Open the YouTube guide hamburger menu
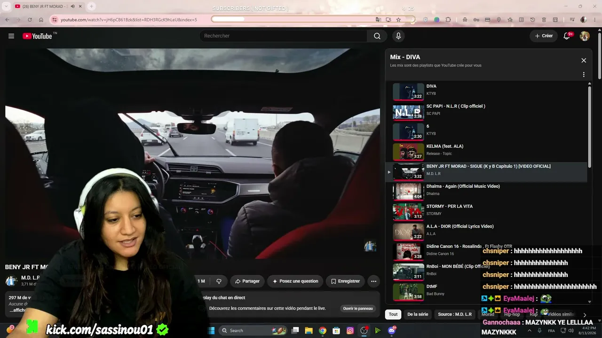The width and height of the screenshot is (602, 338). coord(11,36)
